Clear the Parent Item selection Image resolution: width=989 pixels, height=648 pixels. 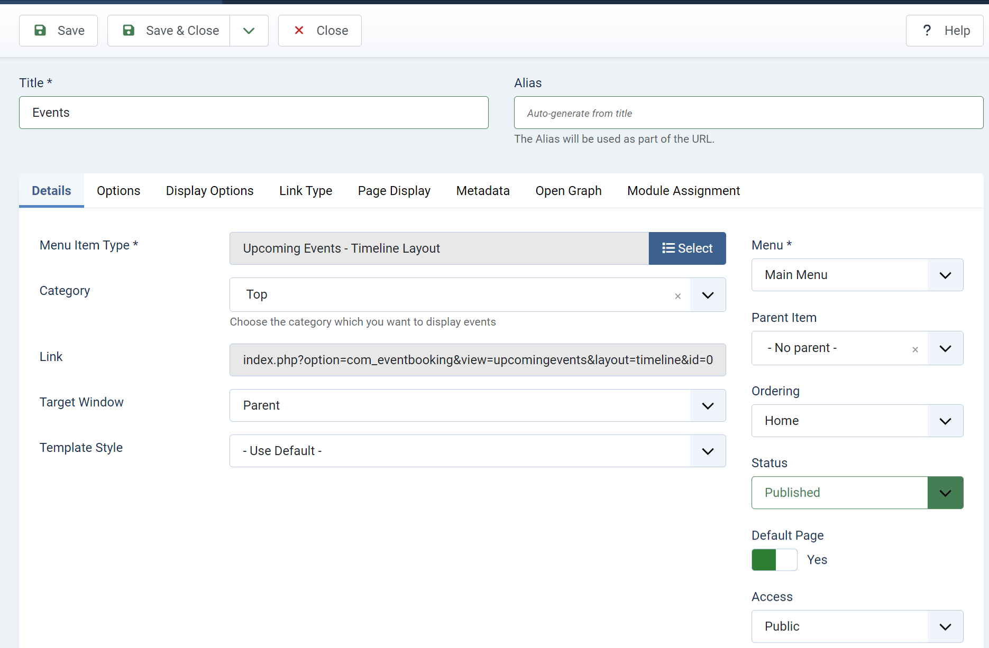point(915,349)
